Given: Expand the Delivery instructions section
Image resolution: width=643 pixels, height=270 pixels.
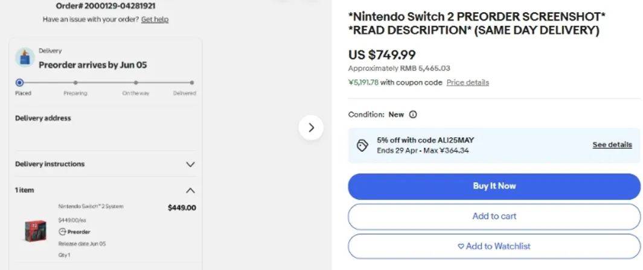Looking at the screenshot, I should tap(190, 164).
